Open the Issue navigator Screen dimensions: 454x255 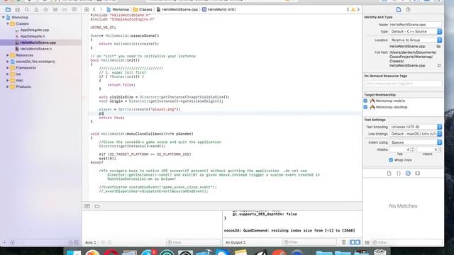[36, 9]
